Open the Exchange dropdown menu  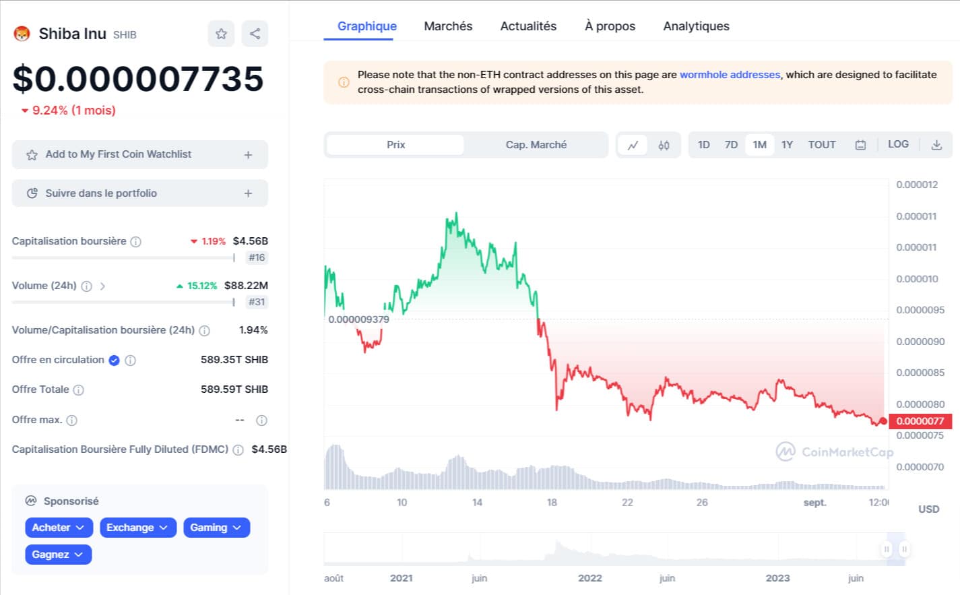[x=137, y=528]
